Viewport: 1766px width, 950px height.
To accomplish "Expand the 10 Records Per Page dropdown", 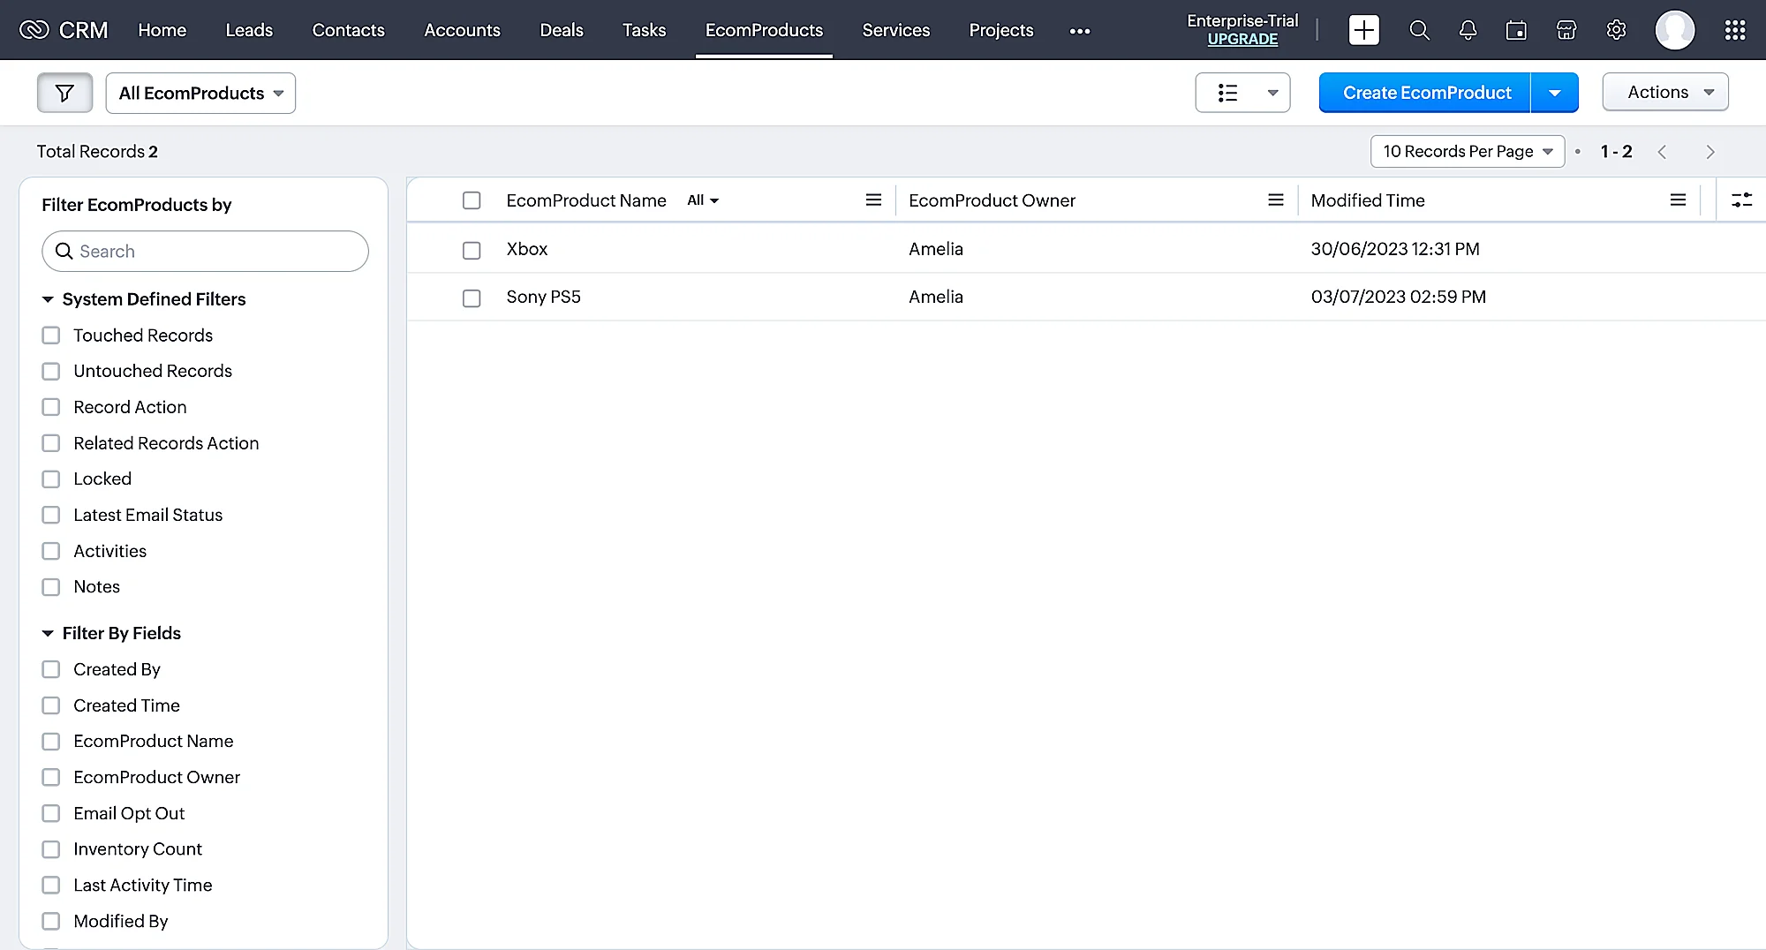I will 1467,152.
